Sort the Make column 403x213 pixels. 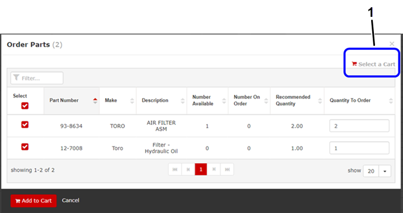pyautogui.click(x=132, y=101)
